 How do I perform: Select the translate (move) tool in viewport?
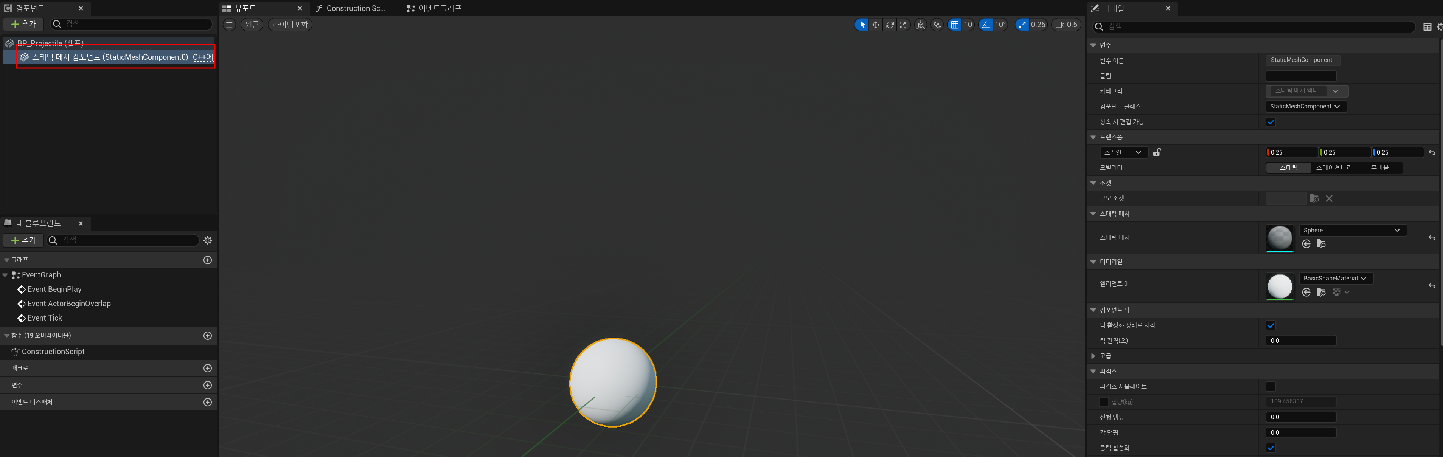876,25
